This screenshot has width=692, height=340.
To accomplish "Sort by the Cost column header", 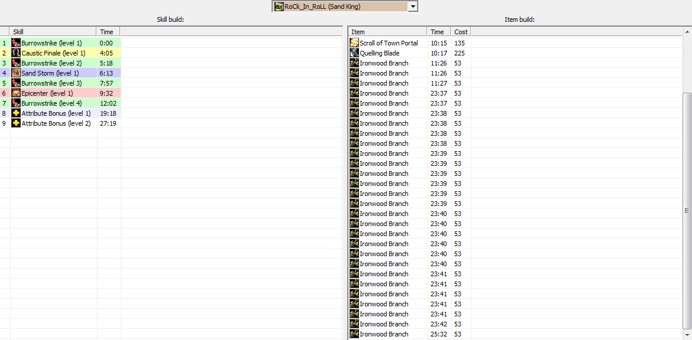I will [x=461, y=32].
